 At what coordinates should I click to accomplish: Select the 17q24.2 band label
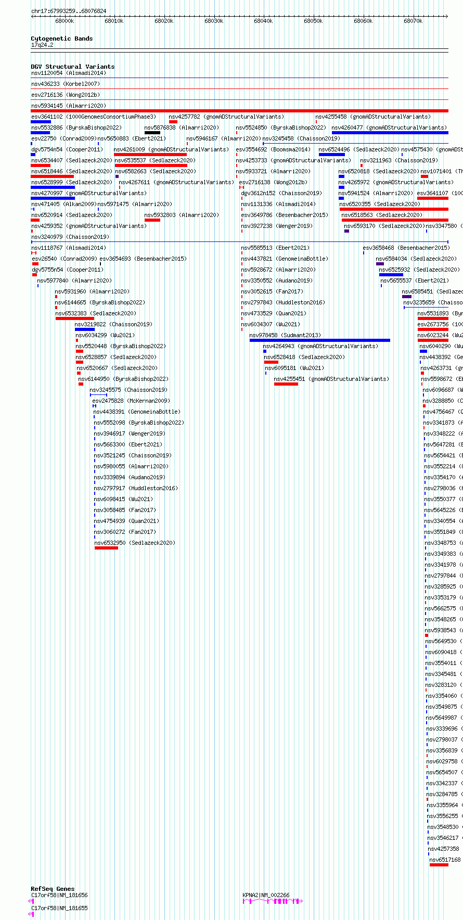tap(42, 45)
